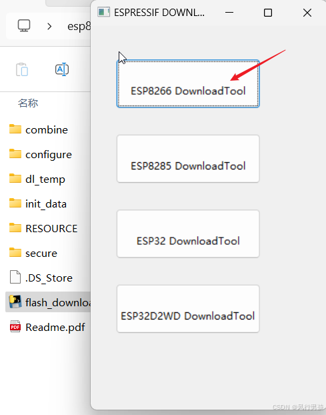Select the flash_download file name

click(58, 302)
